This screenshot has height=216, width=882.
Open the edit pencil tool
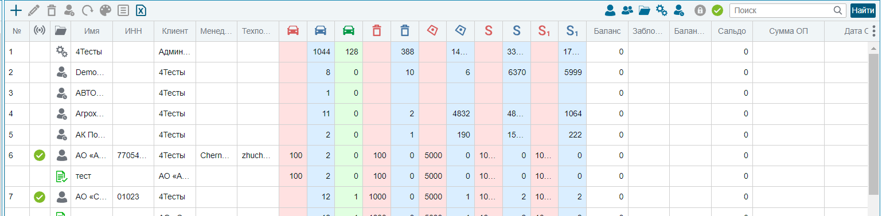click(x=34, y=10)
